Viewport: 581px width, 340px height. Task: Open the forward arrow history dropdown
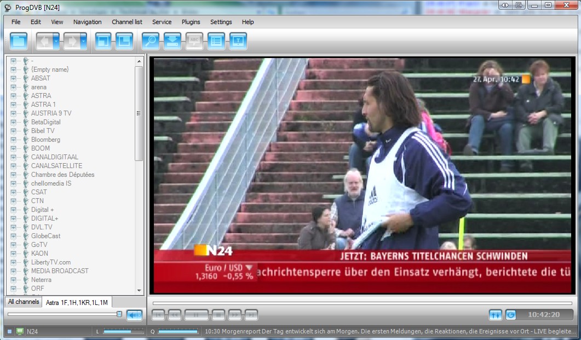pos(83,41)
